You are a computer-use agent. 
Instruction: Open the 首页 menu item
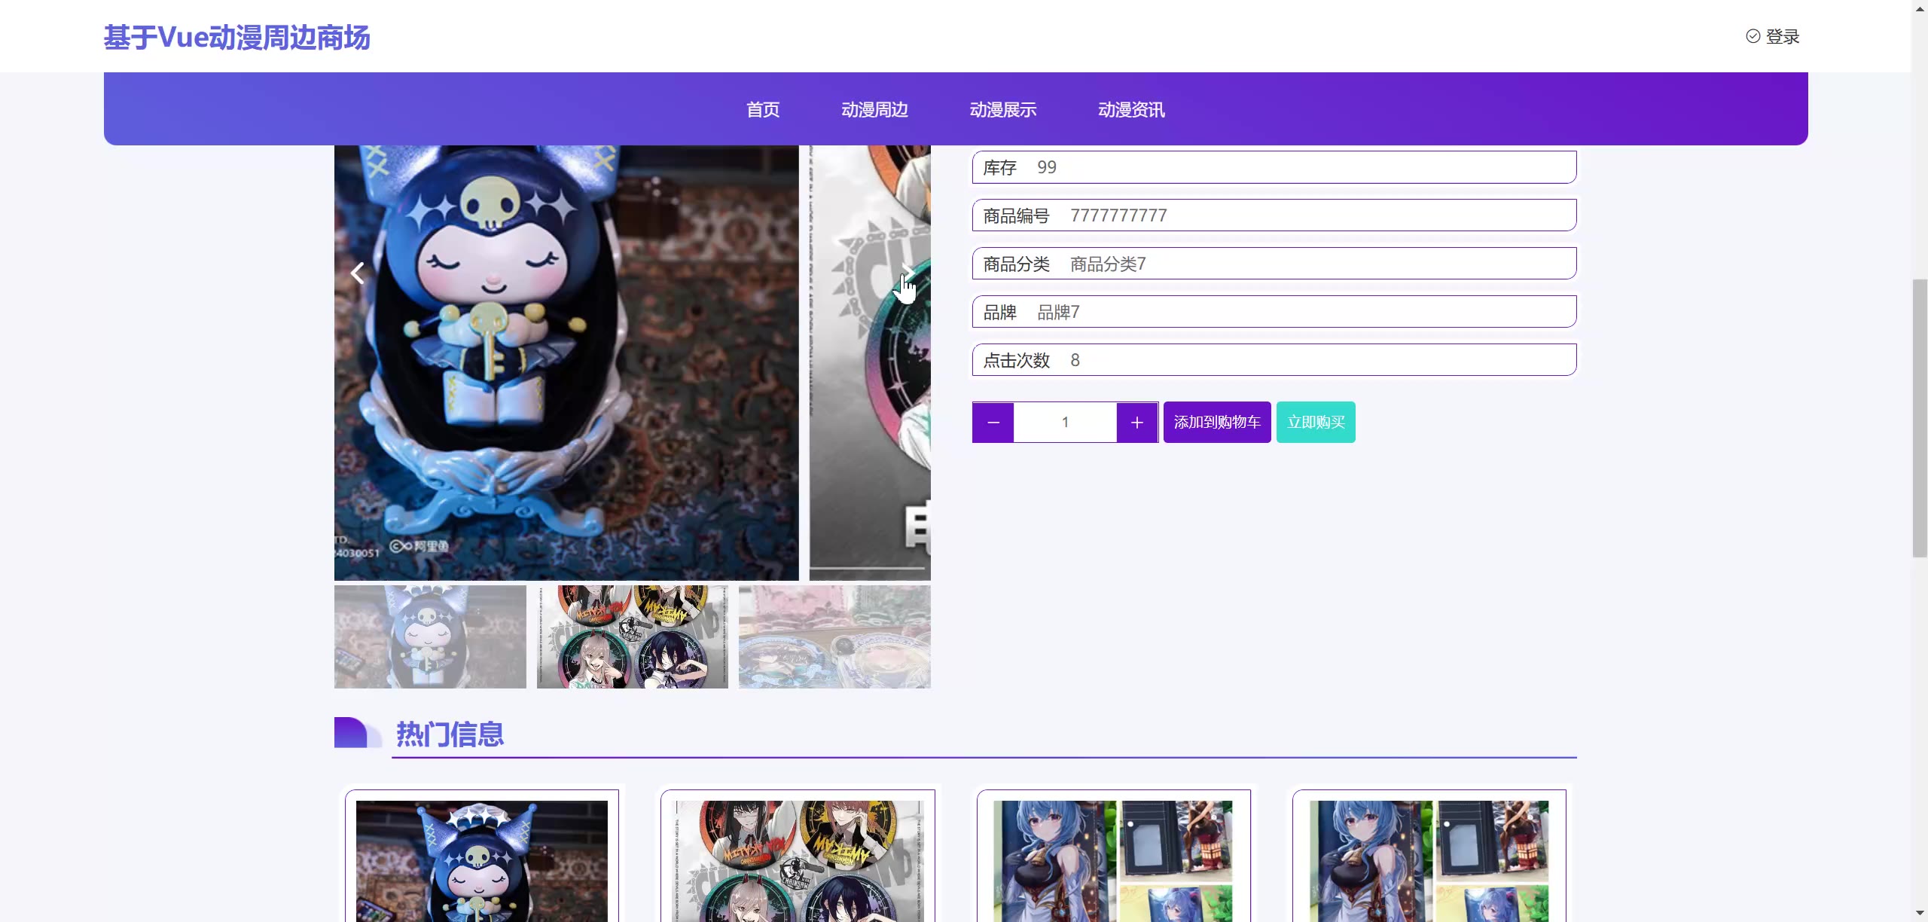pyautogui.click(x=763, y=110)
